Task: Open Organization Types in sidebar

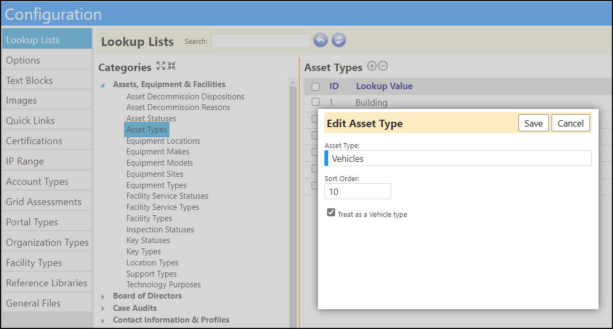Action: [47, 242]
